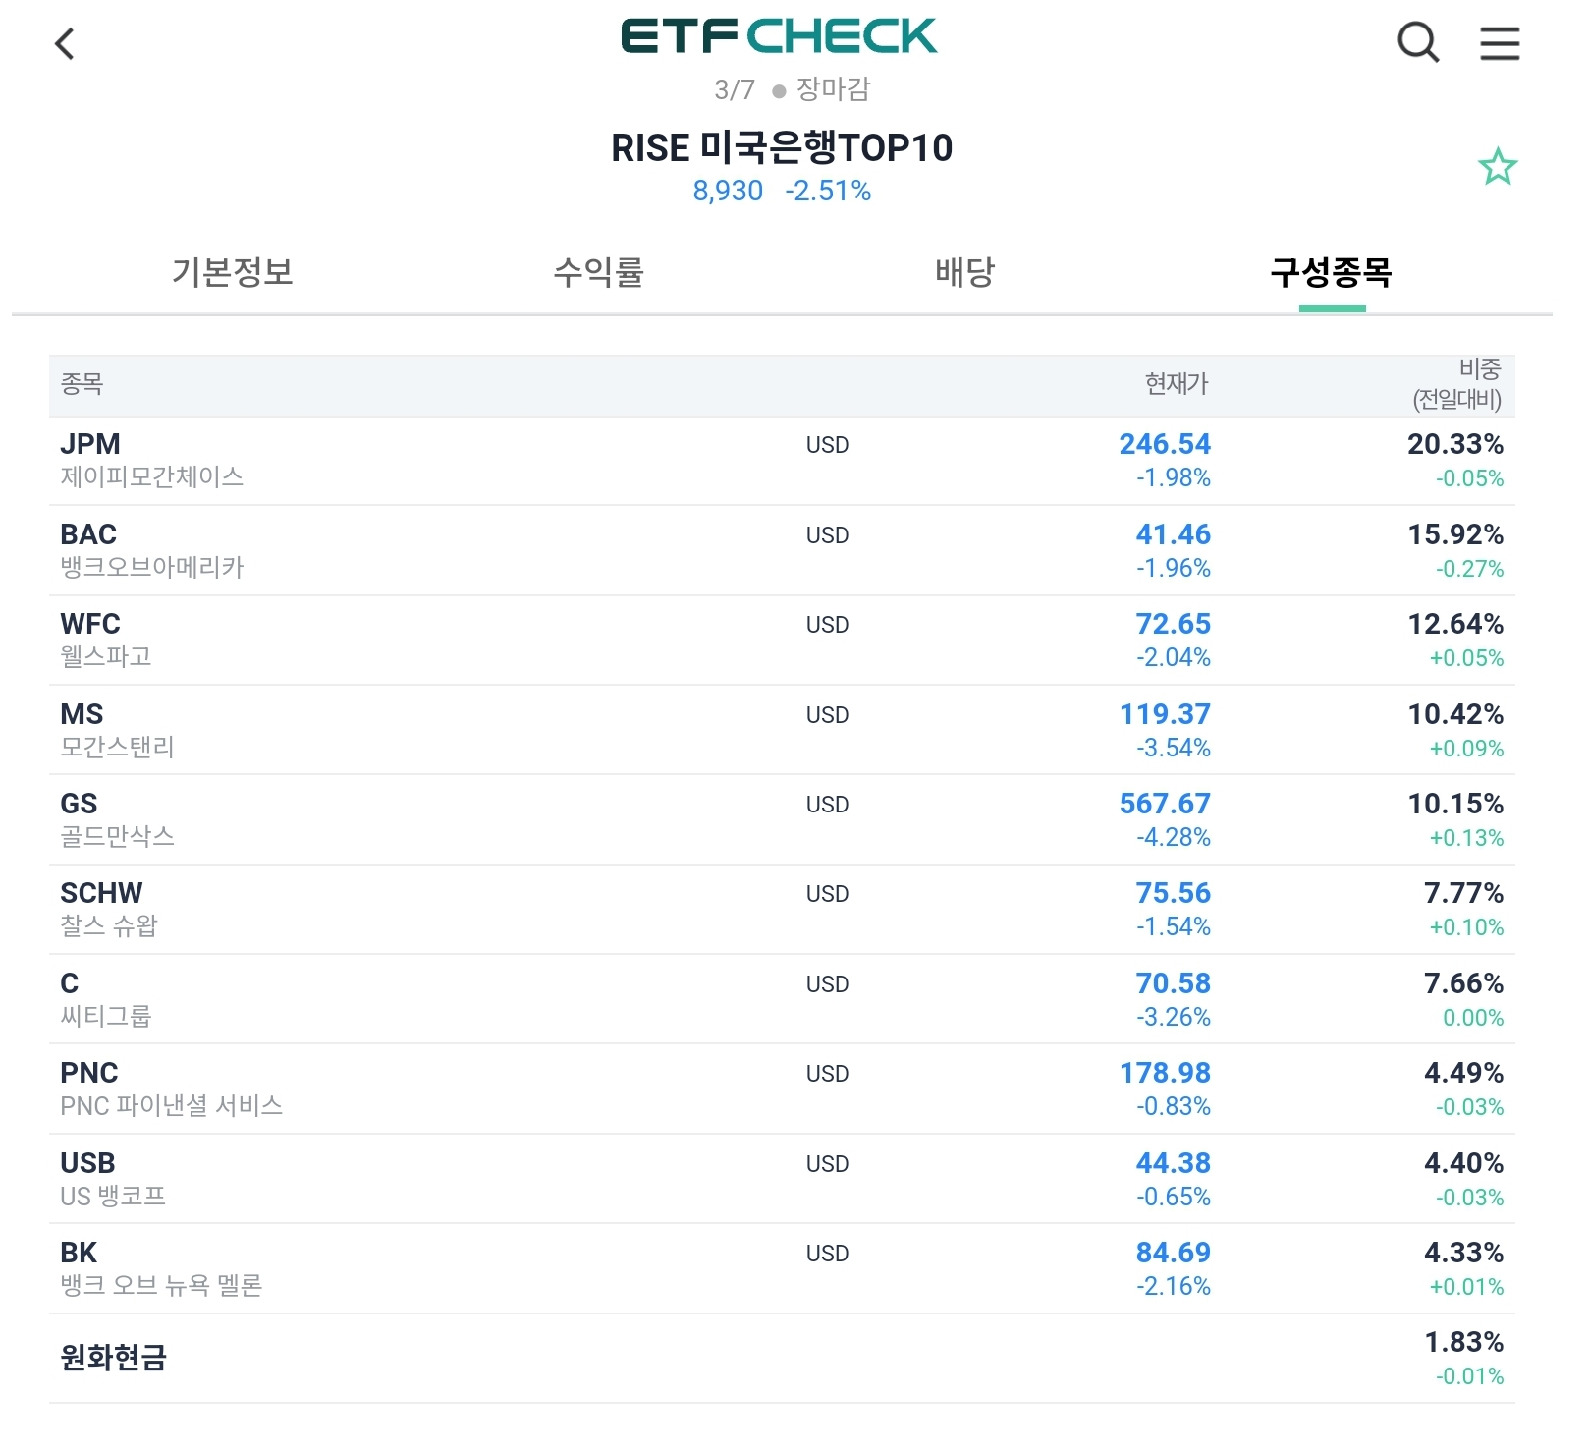Open BK 뱅크 오브 뉴욕 멜론 row

782,1269
